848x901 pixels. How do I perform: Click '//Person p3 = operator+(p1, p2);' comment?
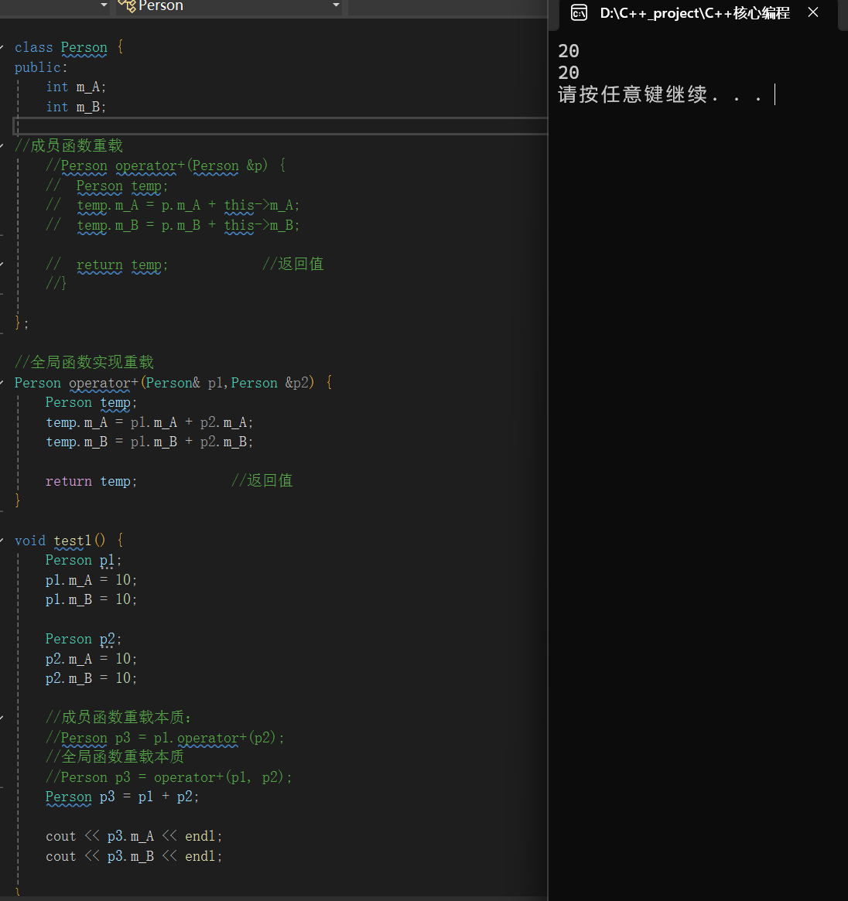[x=169, y=777]
